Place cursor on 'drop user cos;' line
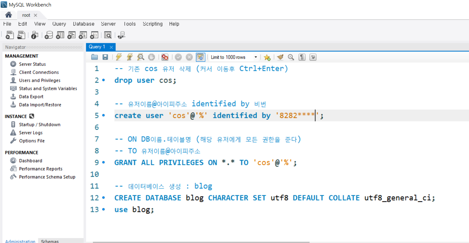The image size is (469, 243). [145, 80]
